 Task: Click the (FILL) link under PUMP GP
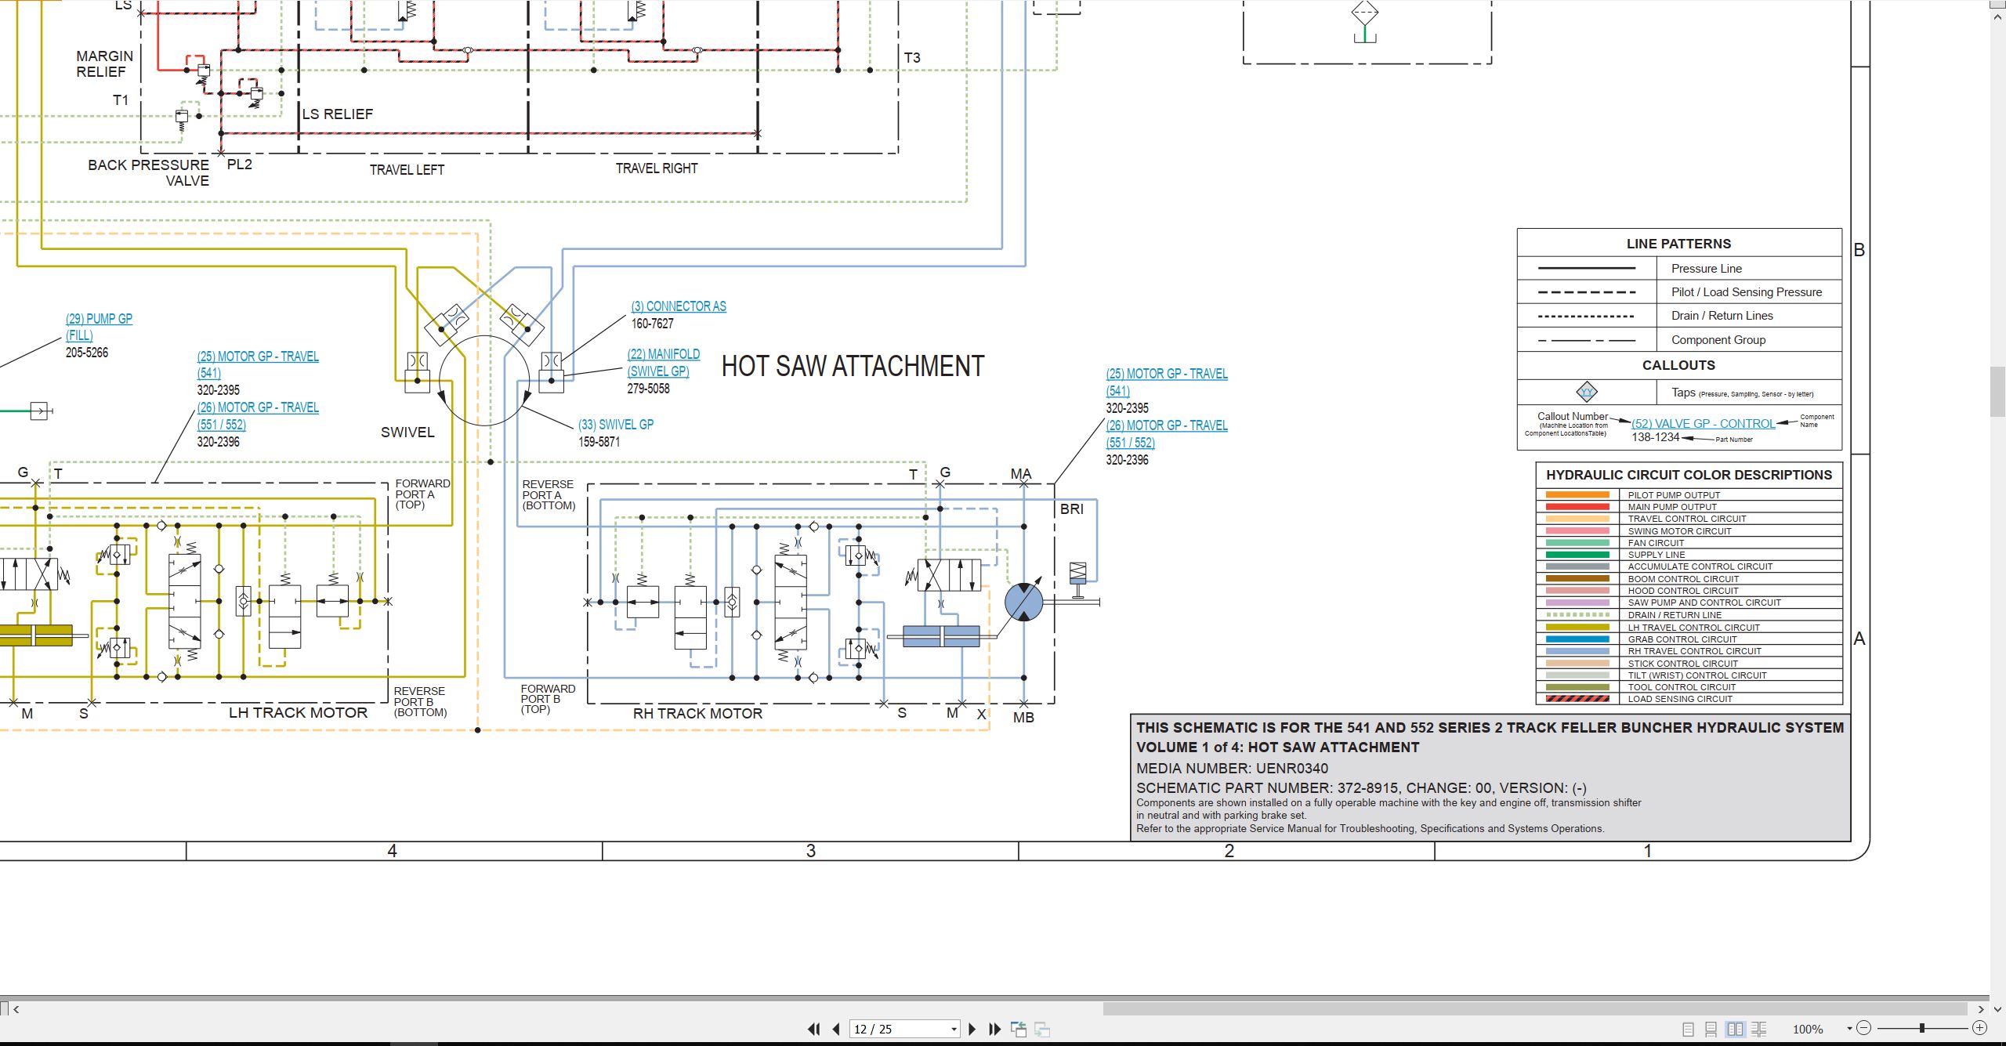point(79,335)
